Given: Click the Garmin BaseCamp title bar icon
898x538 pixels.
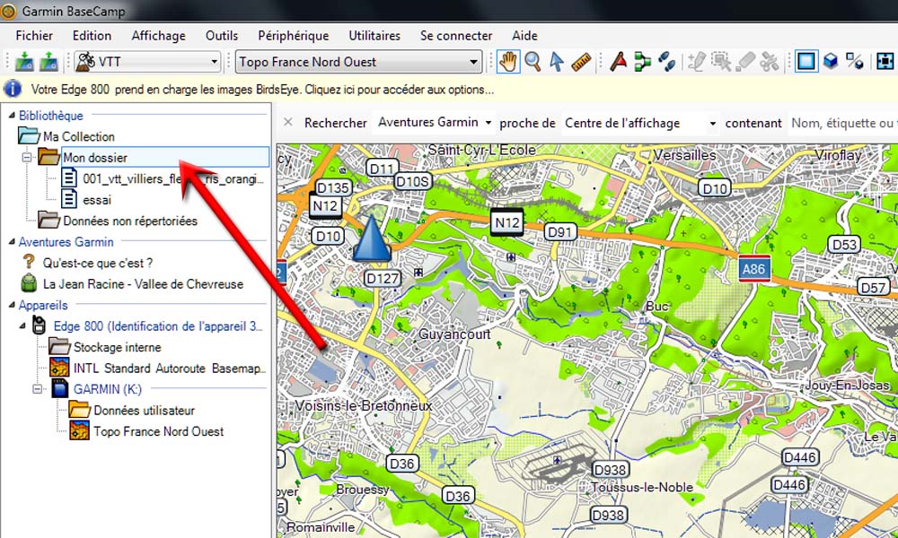Looking at the screenshot, I should pyautogui.click(x=8, y=11).
